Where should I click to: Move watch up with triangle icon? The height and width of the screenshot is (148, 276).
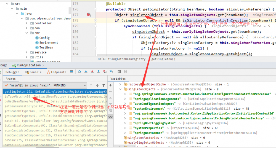tap(111, 98)
